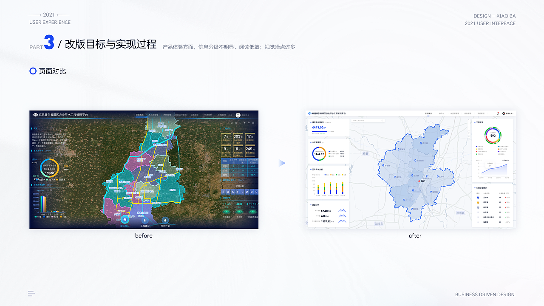Click slide menu lines icon at bottom left
544x306 pixels.
31,293
